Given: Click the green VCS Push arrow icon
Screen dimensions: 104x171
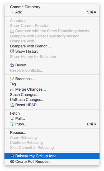Looking at the screenshot, I should coord(12,124).
